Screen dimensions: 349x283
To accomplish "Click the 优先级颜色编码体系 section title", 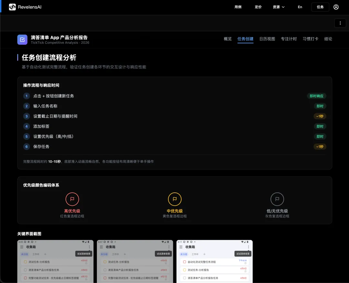I will [41, 185].
